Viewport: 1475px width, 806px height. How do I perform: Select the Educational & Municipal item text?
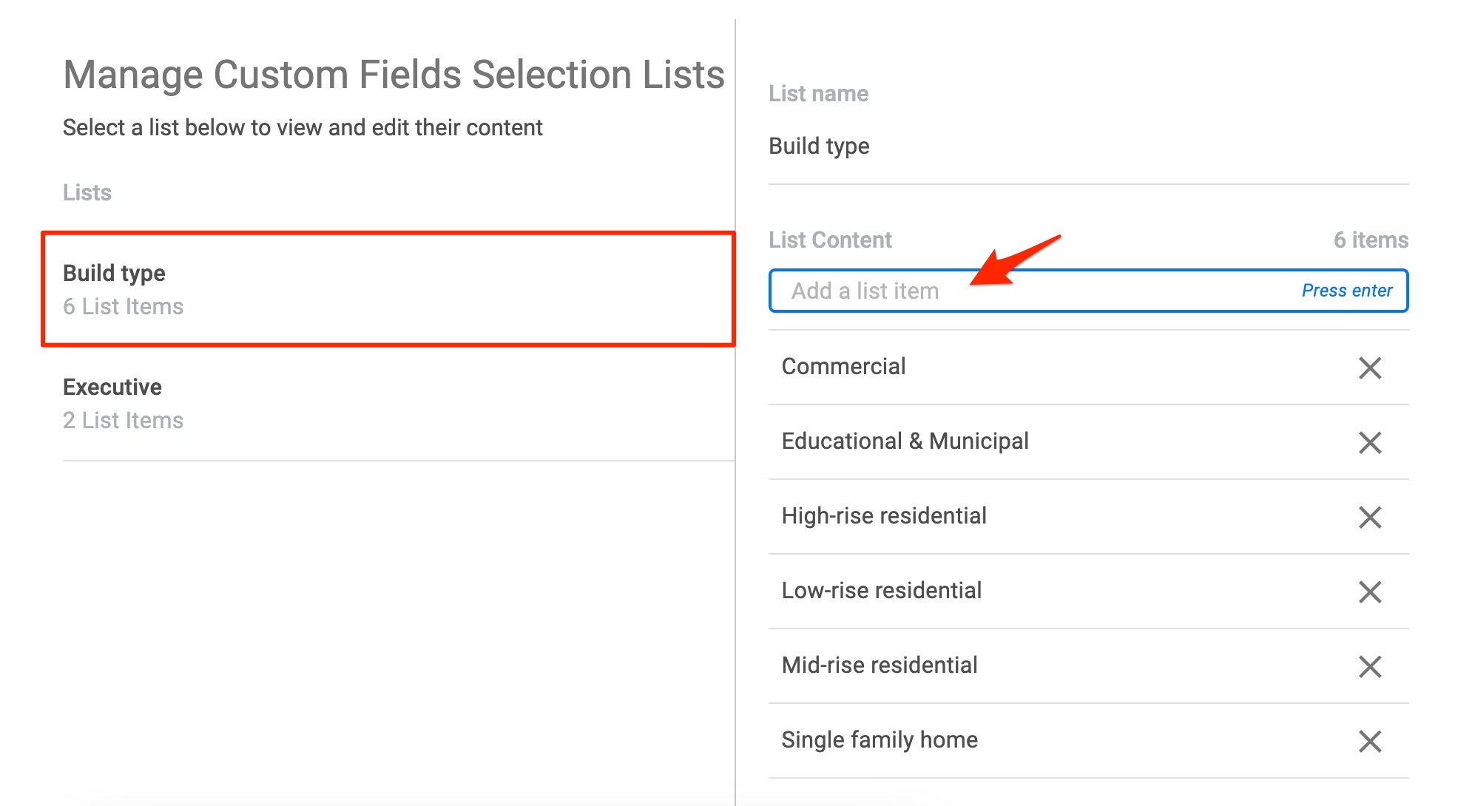coord(905,441)
